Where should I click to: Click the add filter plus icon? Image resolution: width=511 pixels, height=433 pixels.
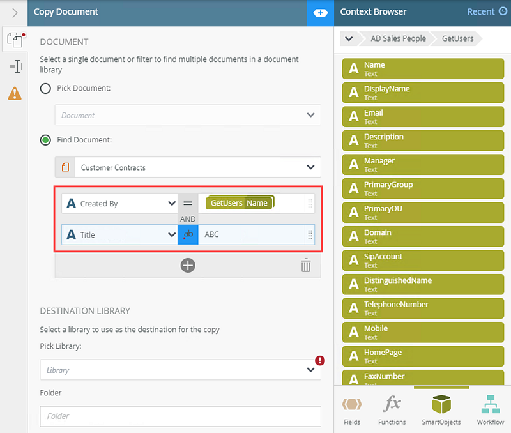click(188, 265)
